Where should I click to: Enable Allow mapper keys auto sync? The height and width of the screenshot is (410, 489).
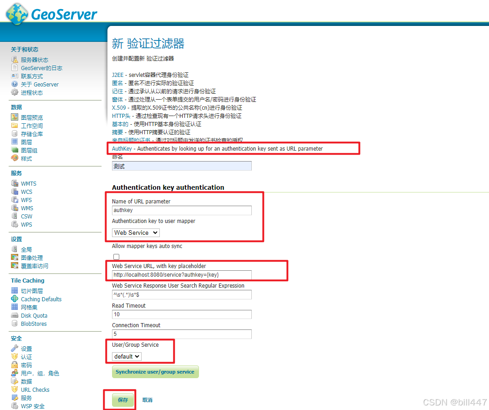pos(116,257)
